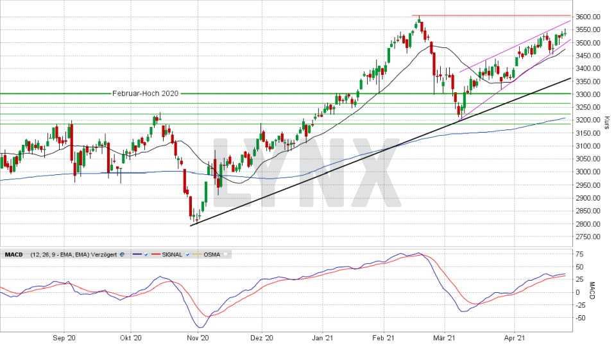Select Sep '20 on the date axis
616x346 pixels.
(64, 337)
